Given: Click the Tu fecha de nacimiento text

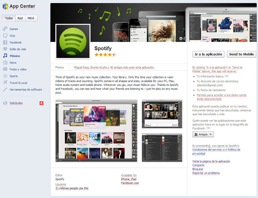Looking at the screenshot, I should pyautogui.click(x=211, y=90).
